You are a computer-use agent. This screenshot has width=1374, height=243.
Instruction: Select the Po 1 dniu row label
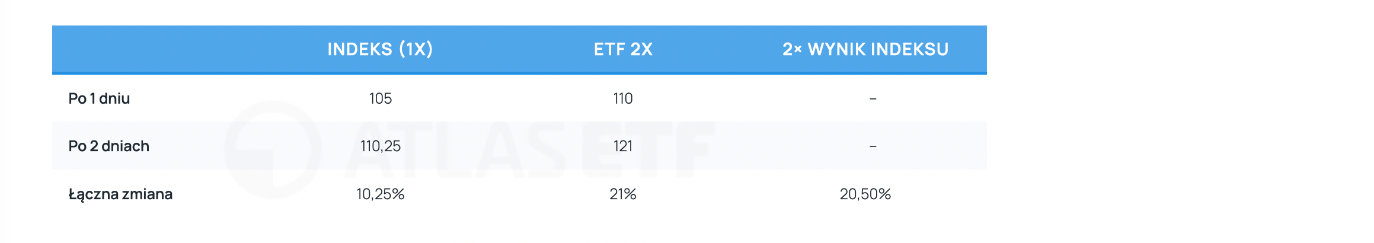pos(99,98)
